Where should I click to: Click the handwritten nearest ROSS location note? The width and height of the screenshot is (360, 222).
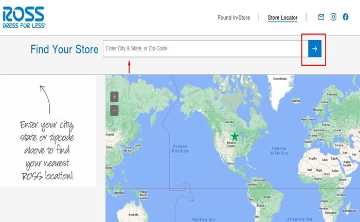click(47, 150)
